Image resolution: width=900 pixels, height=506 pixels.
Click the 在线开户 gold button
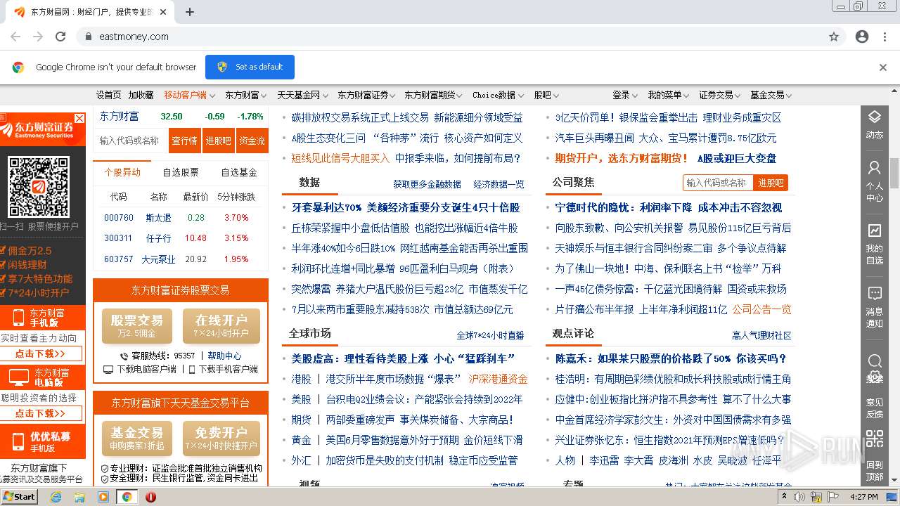click(221, 326)
